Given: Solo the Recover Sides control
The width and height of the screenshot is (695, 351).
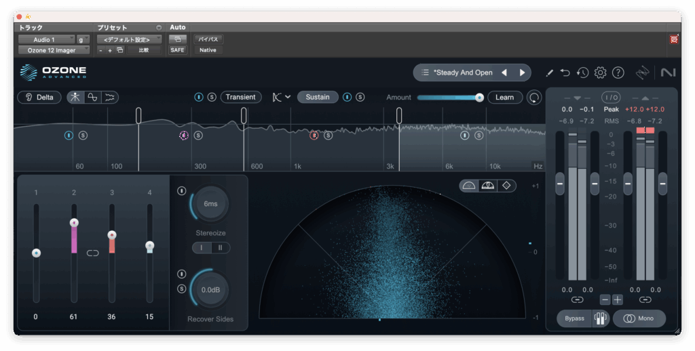Looking at the screenshot, I should tap(181, 289).
